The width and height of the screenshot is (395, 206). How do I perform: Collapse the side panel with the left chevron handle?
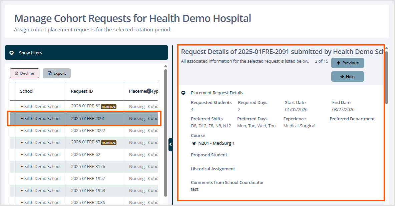(170, 144)
